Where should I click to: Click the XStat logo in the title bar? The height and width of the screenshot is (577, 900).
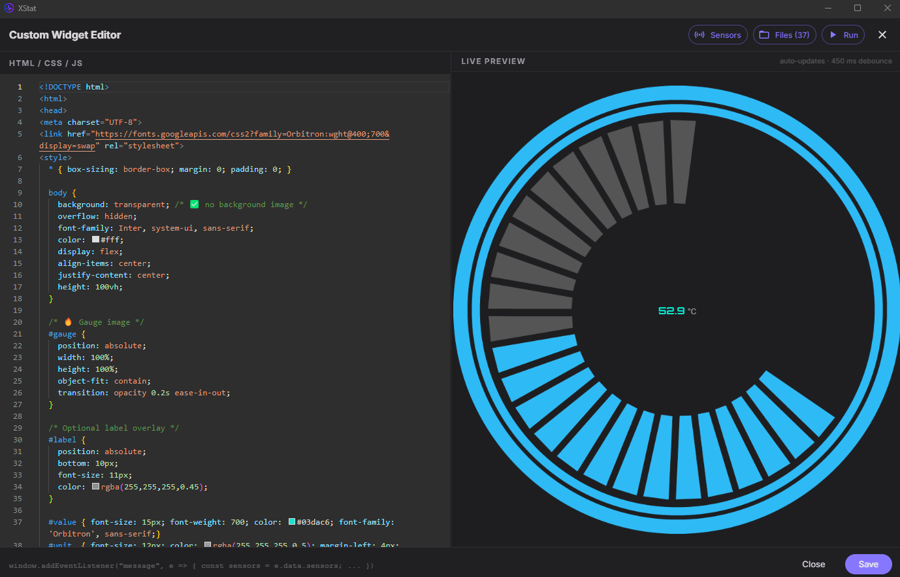click(x=10, y=8)
